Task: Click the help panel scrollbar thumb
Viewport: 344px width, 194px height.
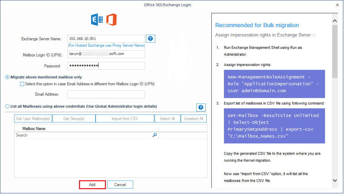Action: (335, 51)
